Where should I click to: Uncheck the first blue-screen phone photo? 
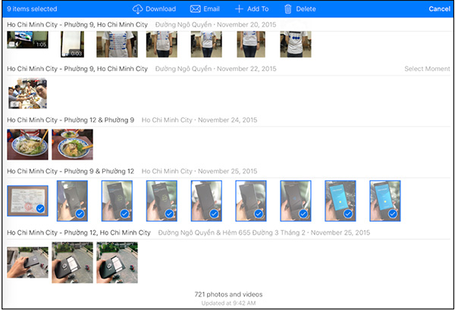(348, 213)
